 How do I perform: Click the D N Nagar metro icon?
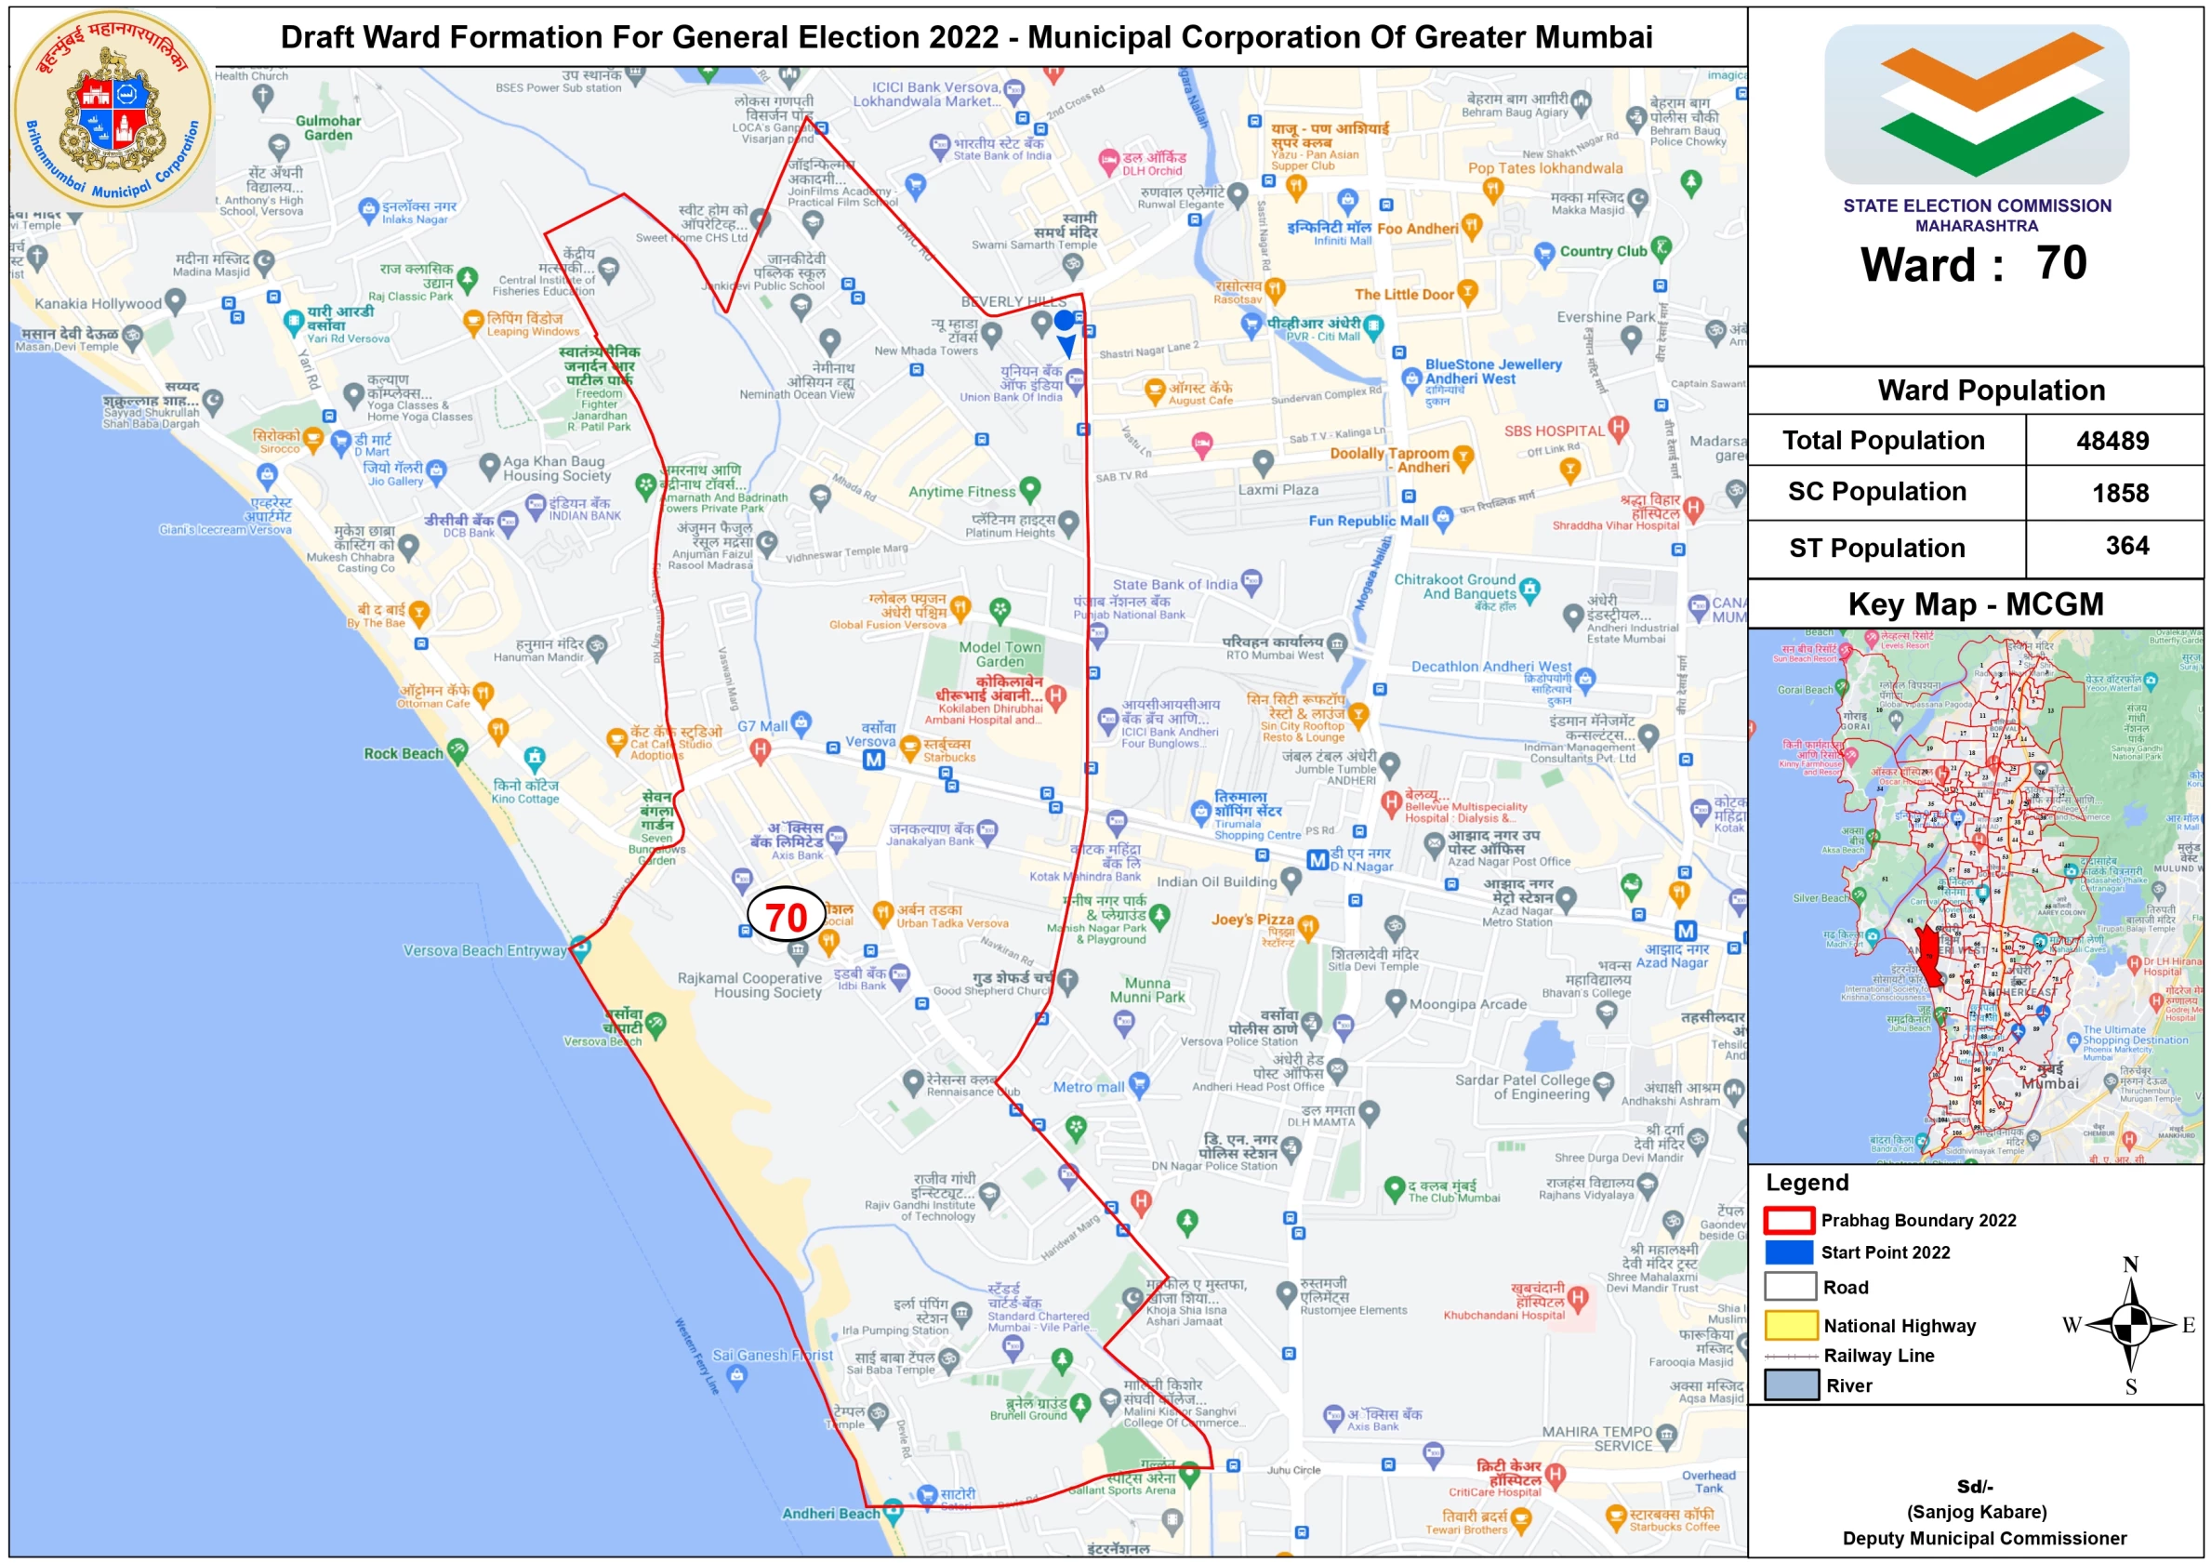point(1317,860)
